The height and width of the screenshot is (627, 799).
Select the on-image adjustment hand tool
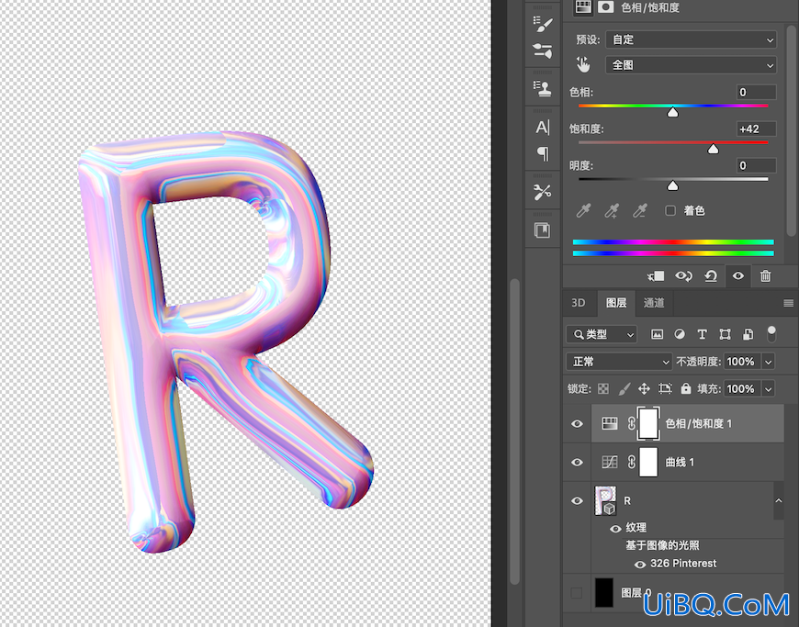[583, 64]
